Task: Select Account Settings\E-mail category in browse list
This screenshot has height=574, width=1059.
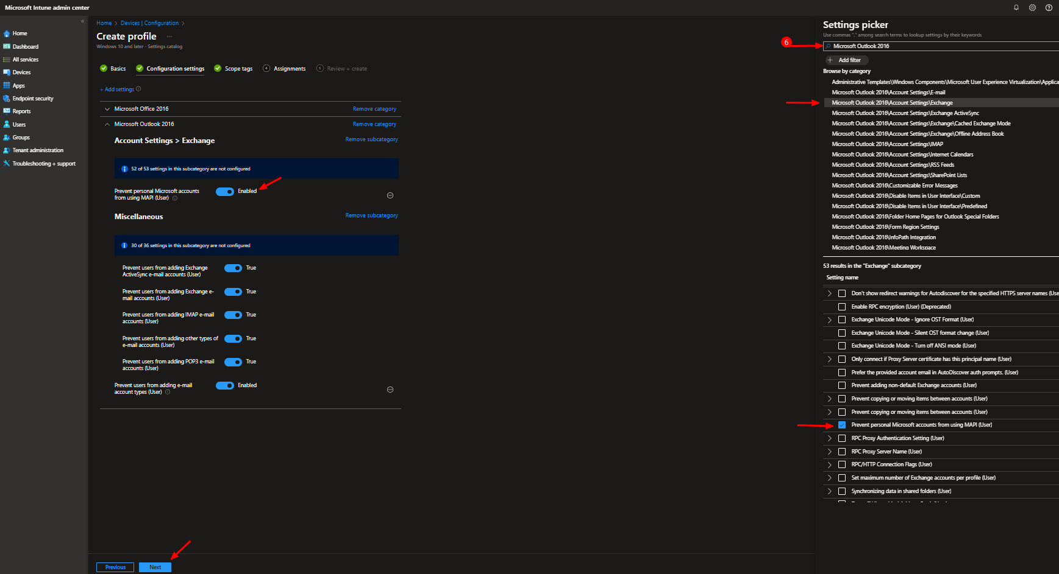Action: [x=888, y=93]
